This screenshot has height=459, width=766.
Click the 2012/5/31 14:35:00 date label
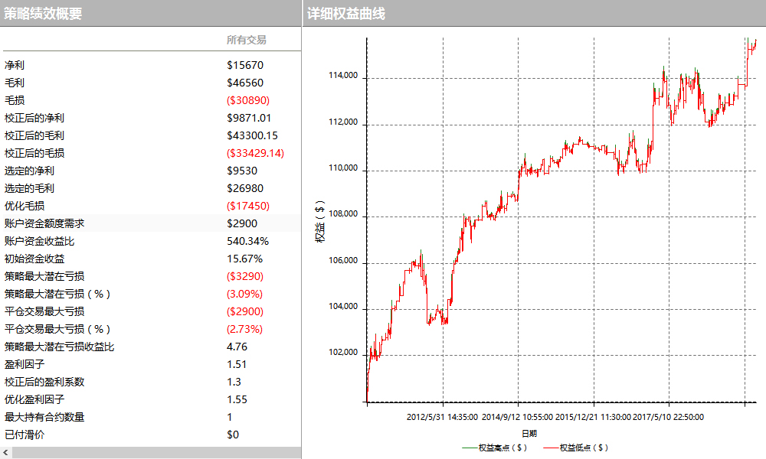point(442,417)
